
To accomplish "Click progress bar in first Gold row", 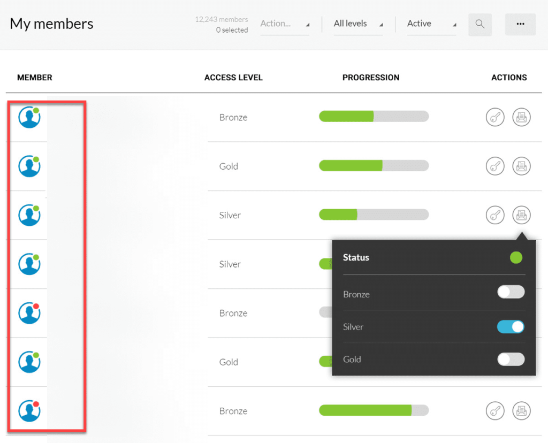I will (x=374, y=166).
